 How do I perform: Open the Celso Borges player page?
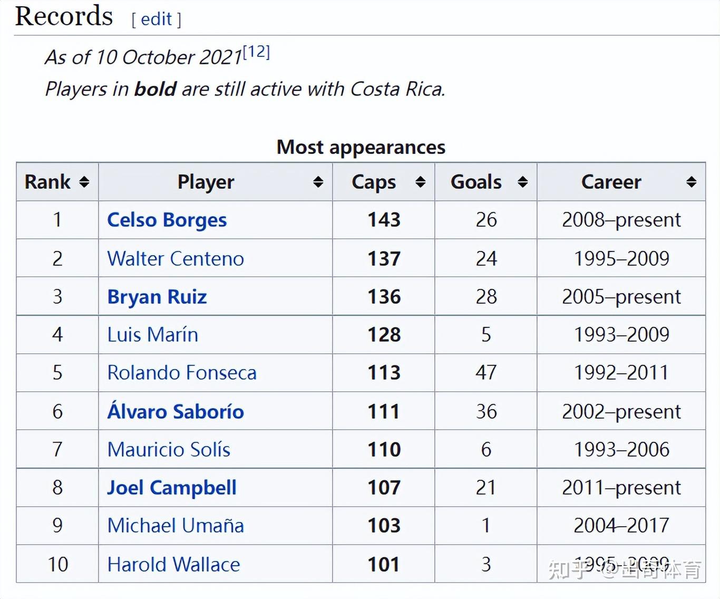tap(167, 220)
